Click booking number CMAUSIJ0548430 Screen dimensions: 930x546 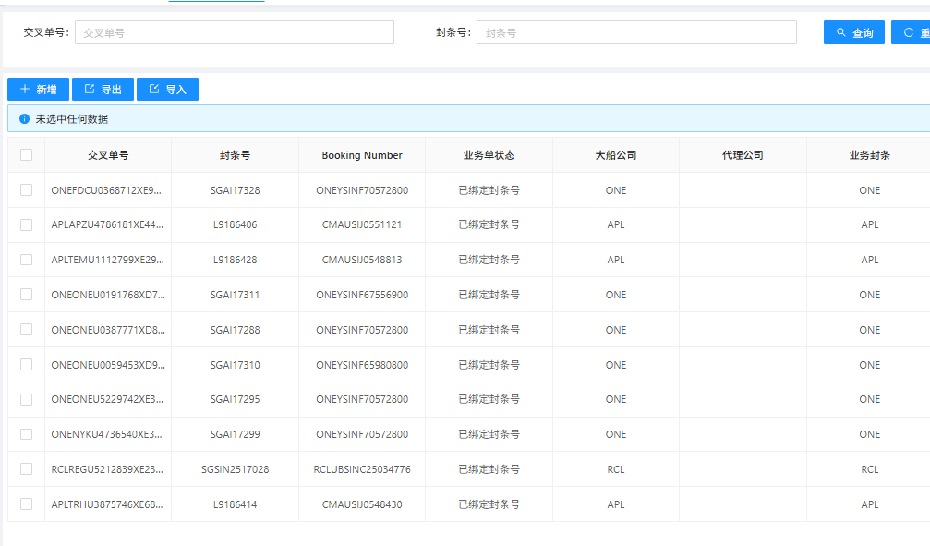click(x=362, y=504)
